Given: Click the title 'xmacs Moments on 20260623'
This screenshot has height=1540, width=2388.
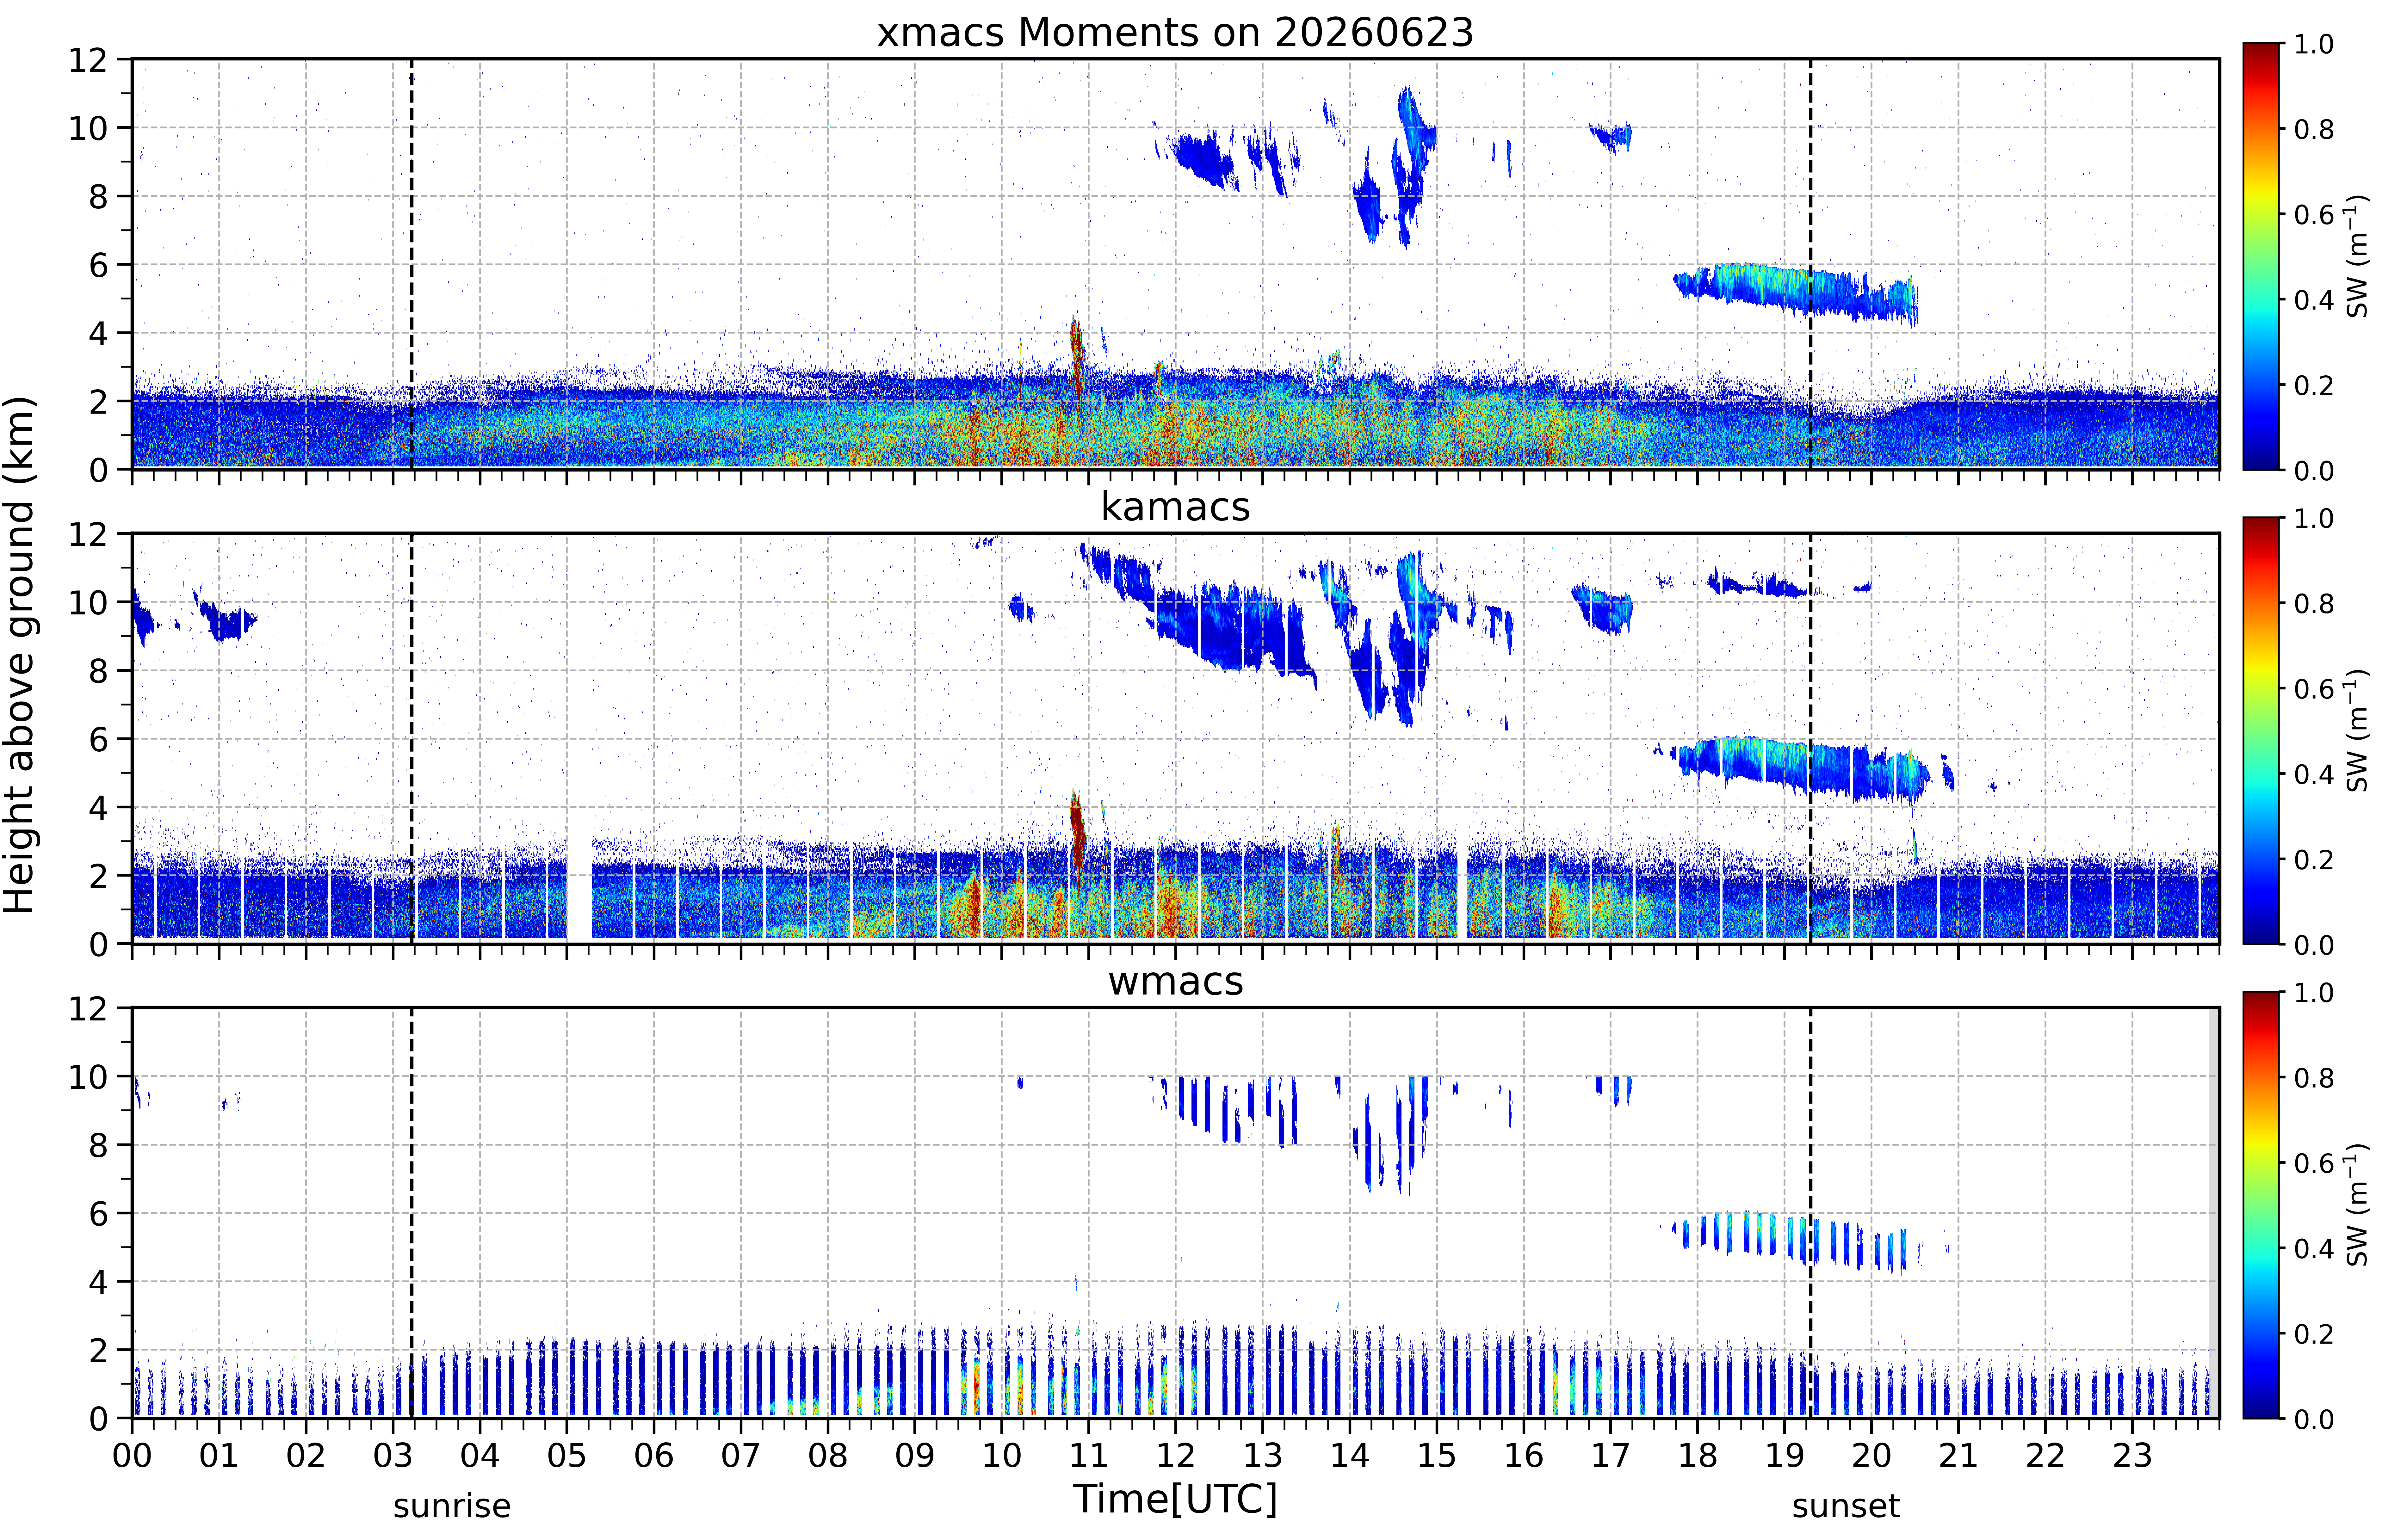Looking at the screenshot, I should (1175, 32).
